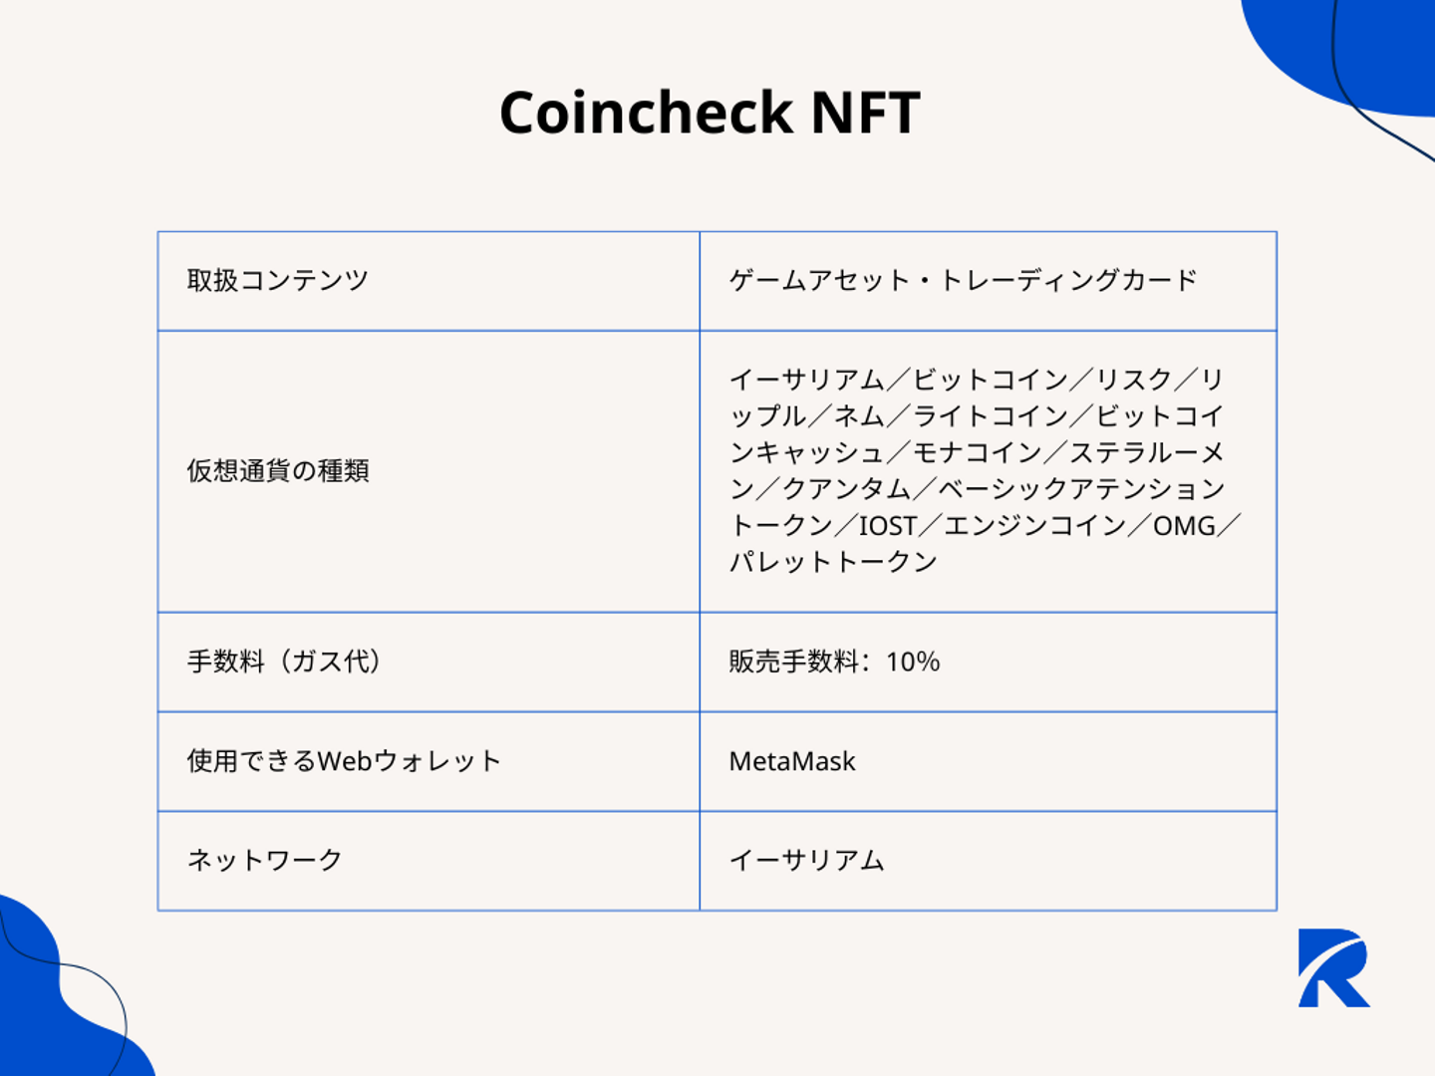Select the 販売手数料：10% cell
The width and height of the screenshot is (1435, 1076).
tap(833, 662)
